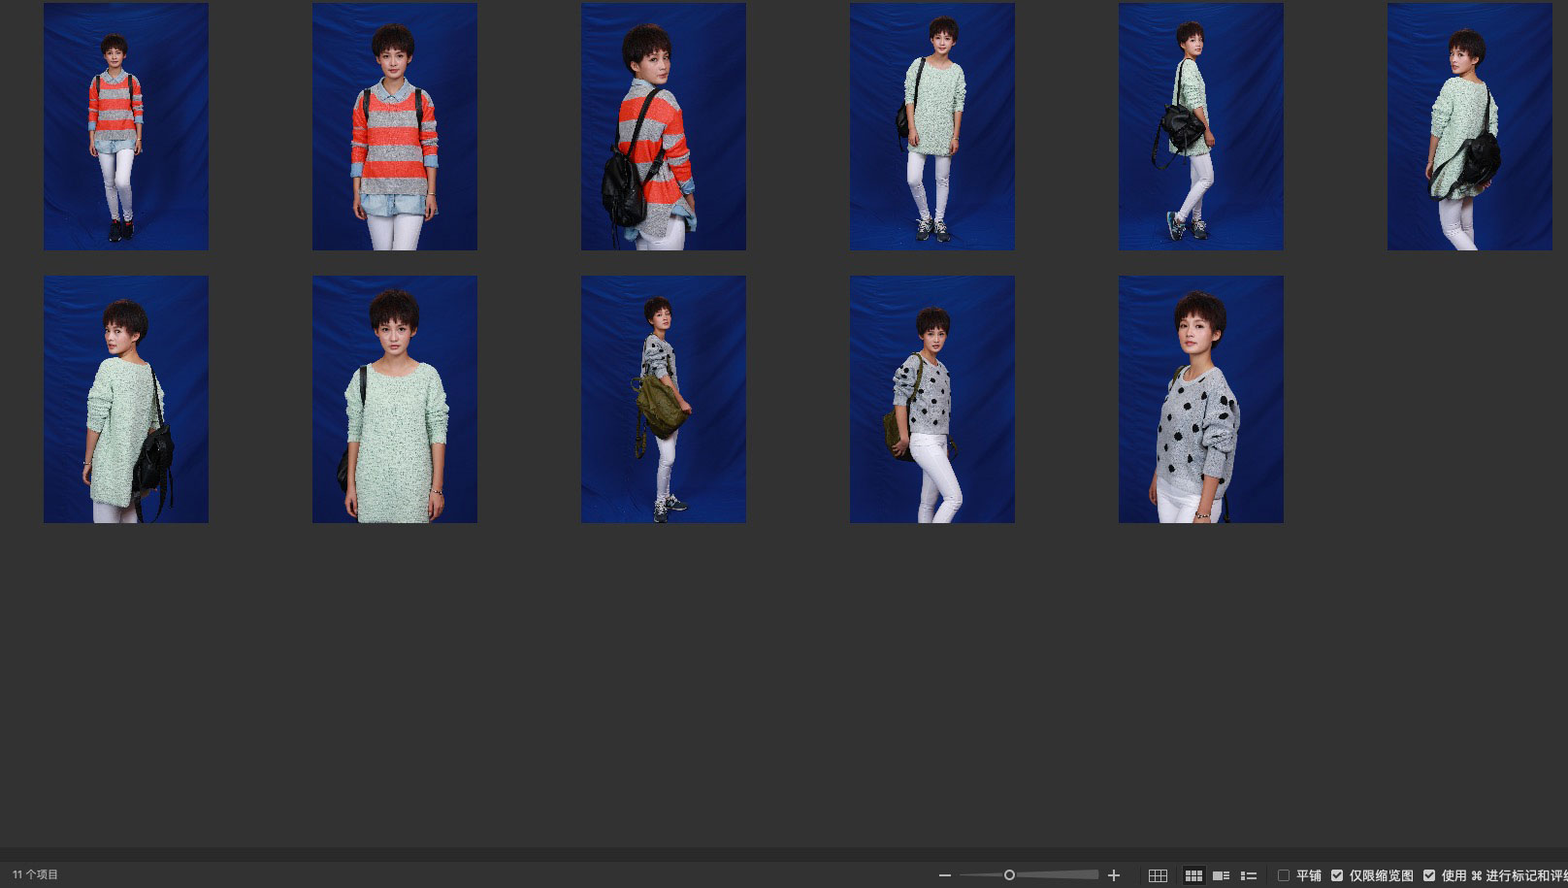The image size is (1568, 888).
Task: Select the last photo in top row
Action: tap(1469, 126)
